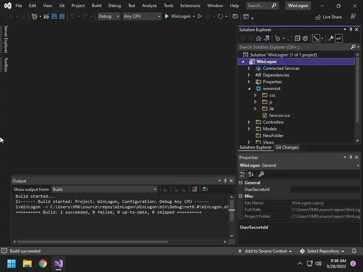
Task: Click the Live Share button
Action: (329, 17)
